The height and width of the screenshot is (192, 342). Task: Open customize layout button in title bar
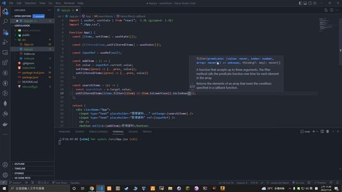tap(315, 3)
